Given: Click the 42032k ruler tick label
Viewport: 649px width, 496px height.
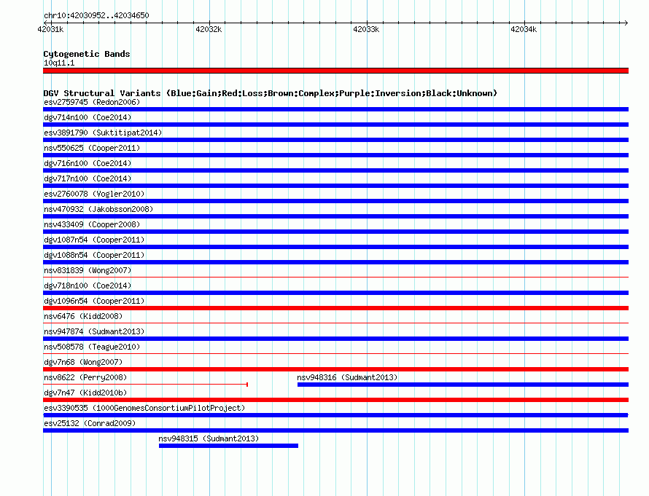Looking at the screenshot, I should click(x=209, y=29).
